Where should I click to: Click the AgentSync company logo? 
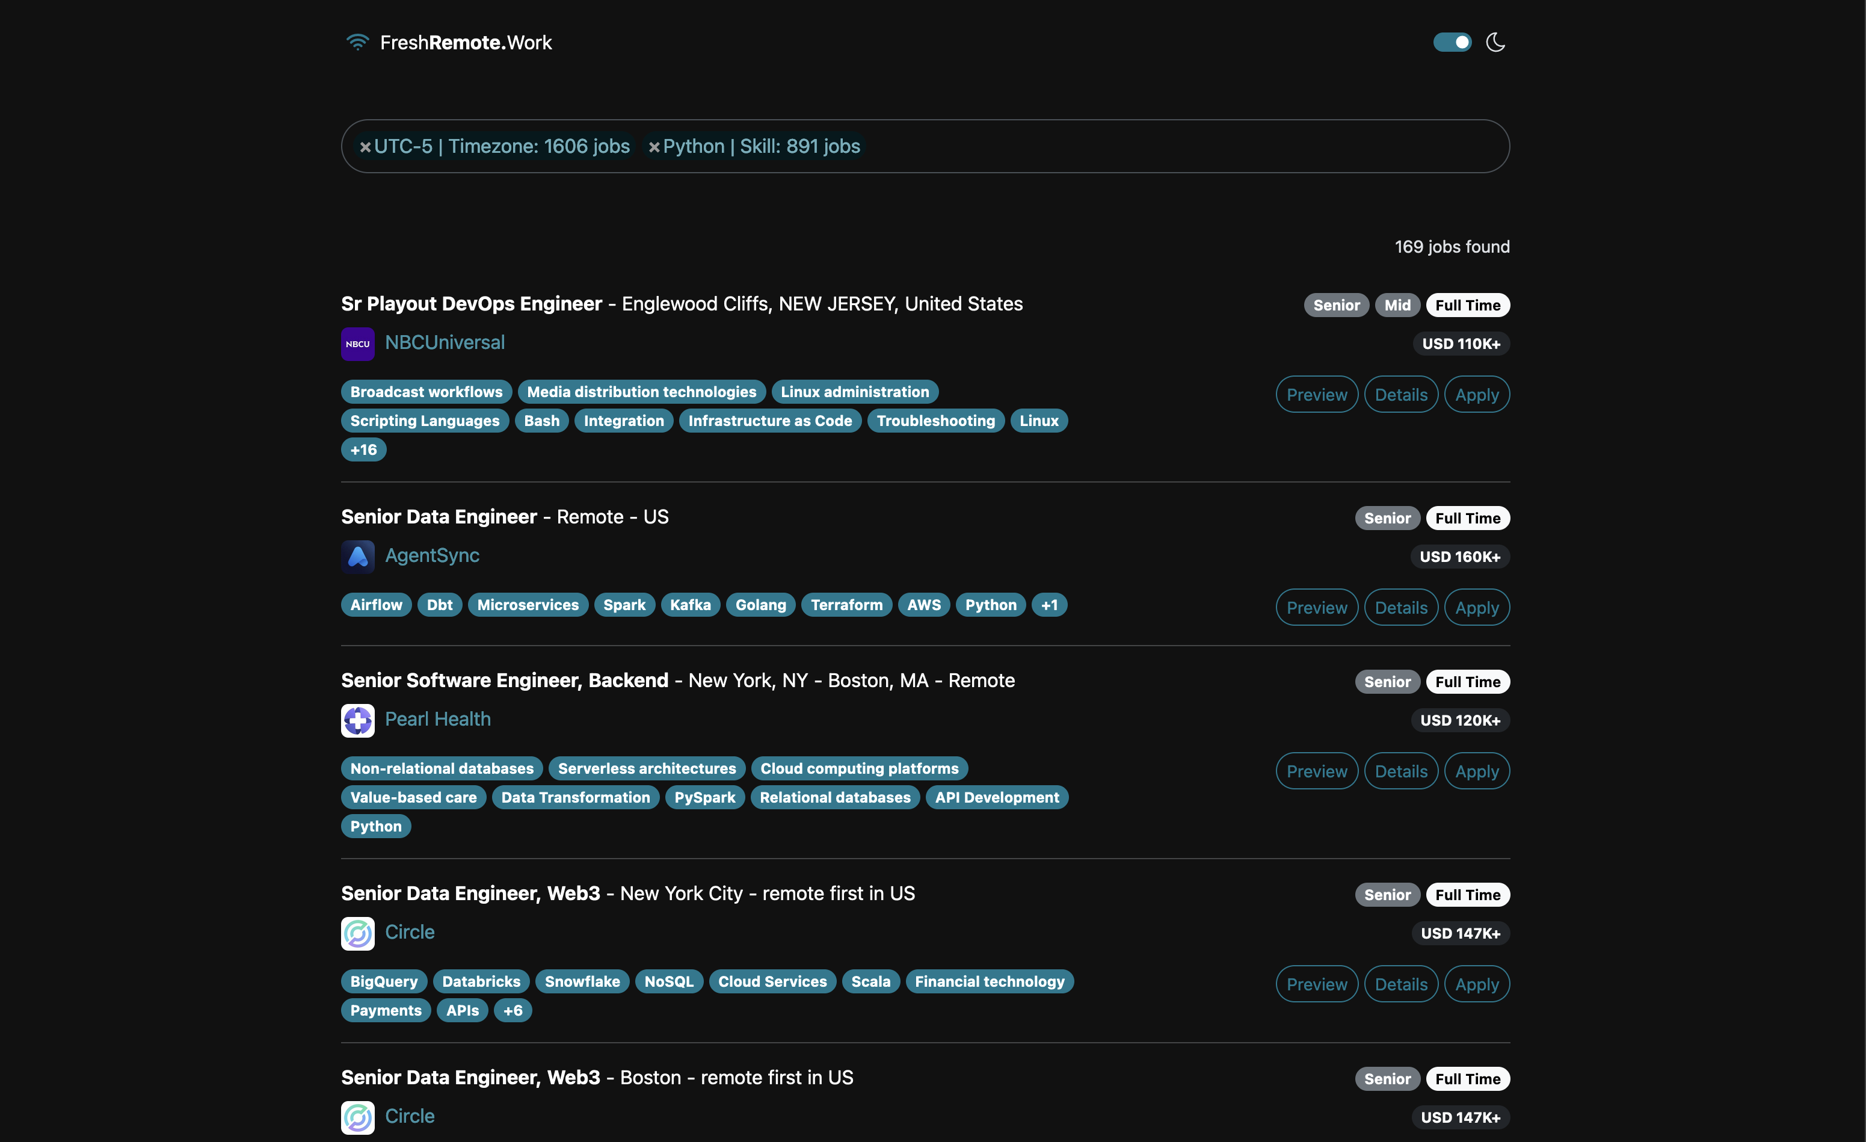[x=357, y=557]
